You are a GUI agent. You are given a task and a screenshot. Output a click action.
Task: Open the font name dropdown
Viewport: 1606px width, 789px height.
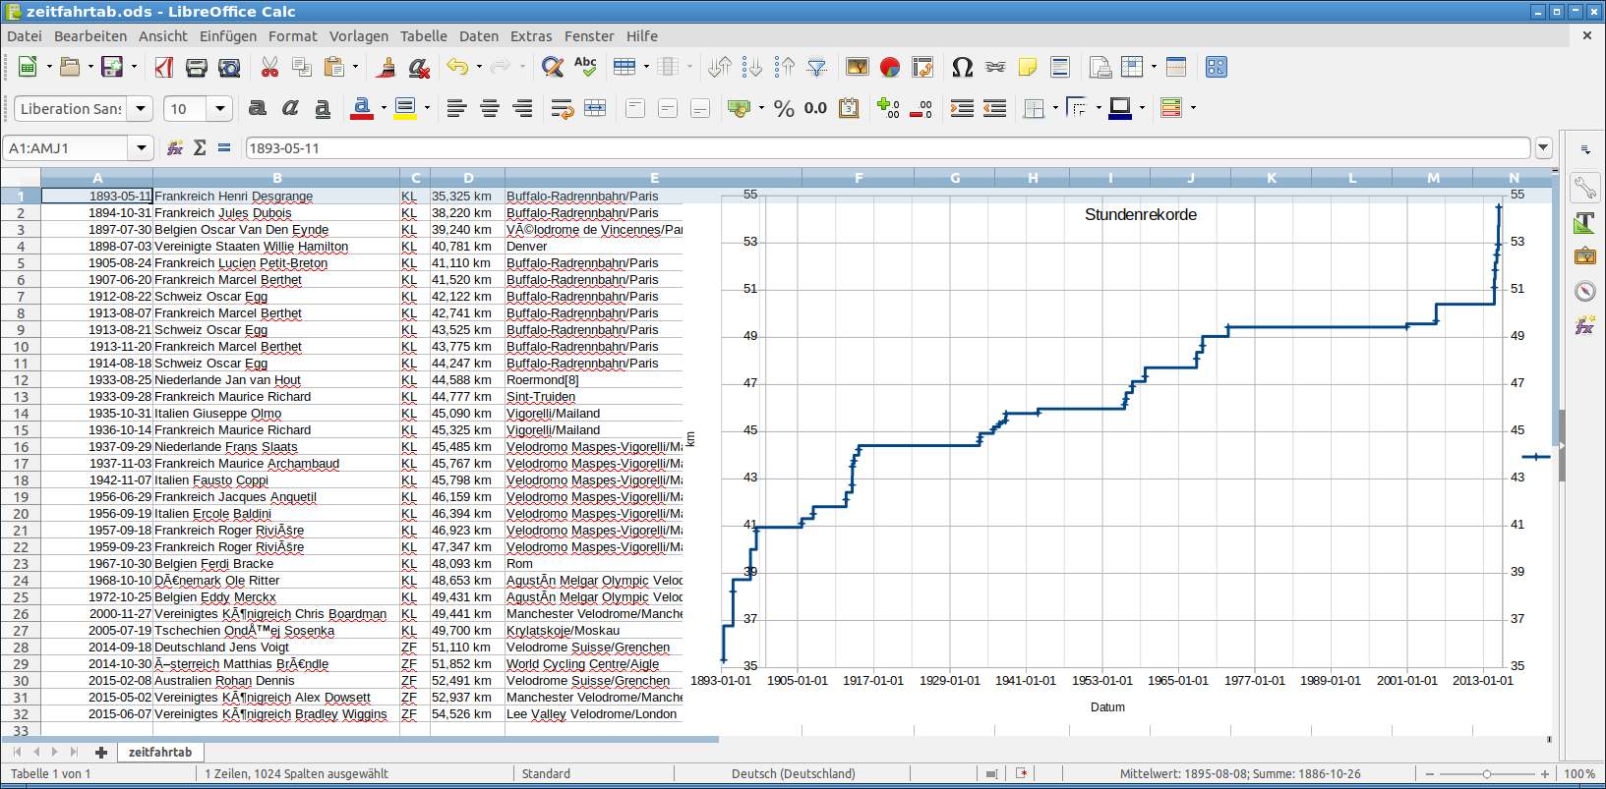(x=141, y=108)
